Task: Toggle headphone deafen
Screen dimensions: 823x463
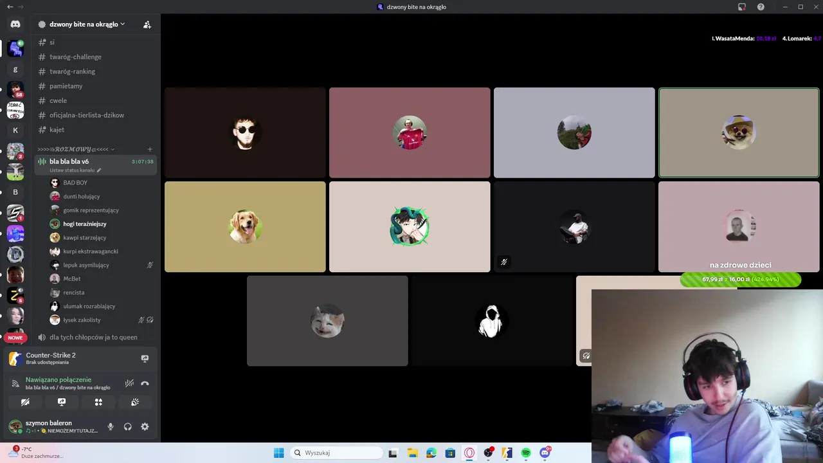Action: [x=128, y=426]
